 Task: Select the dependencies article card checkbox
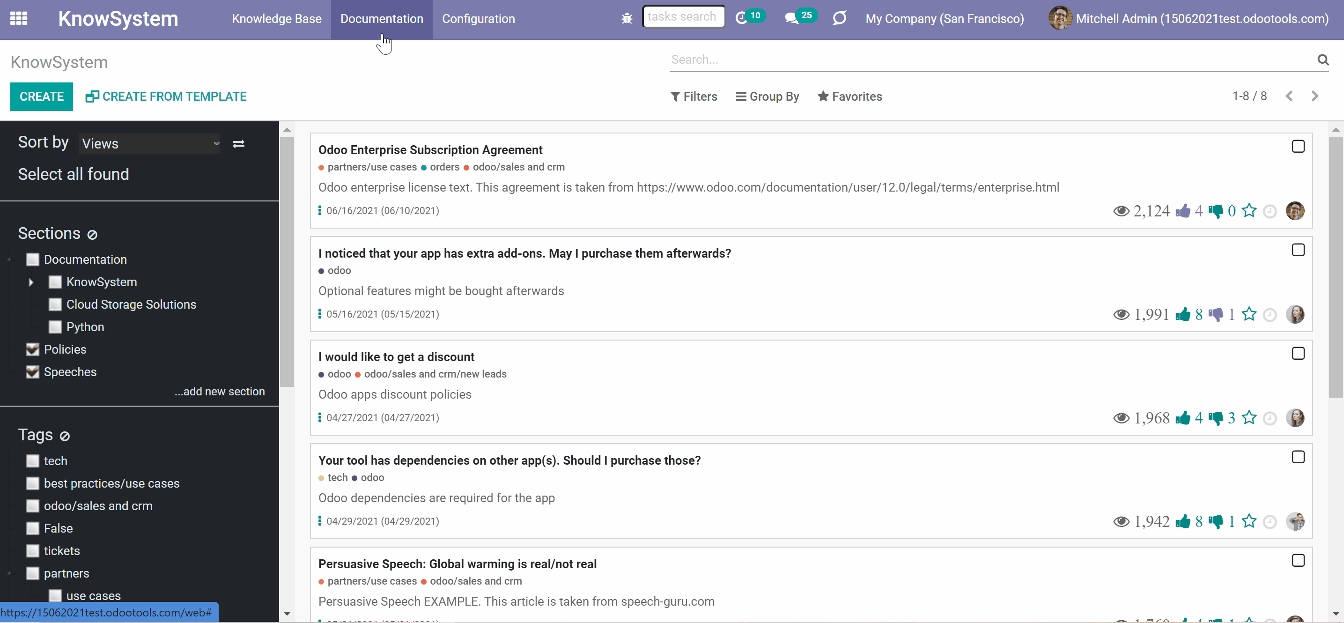pos(1298,457)
